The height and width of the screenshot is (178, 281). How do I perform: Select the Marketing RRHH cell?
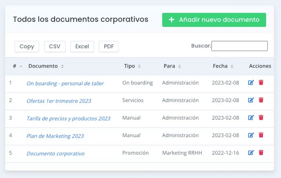click(x=182, y=153)
